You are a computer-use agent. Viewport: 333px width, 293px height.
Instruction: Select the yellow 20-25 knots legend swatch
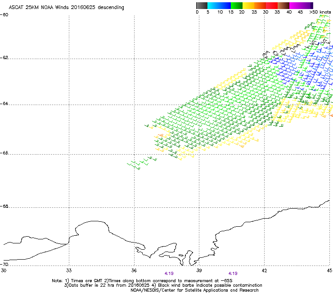point(248,5)
